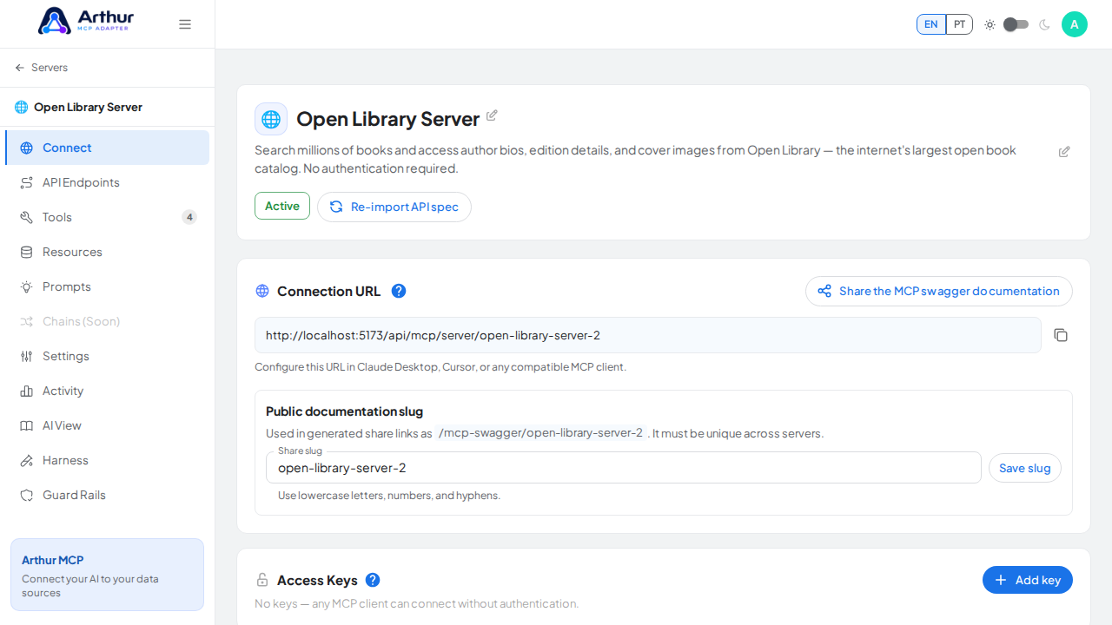Click the moon dark-mode icon
Viewport: 1112px width, 625px height.
click(1044, 24)
